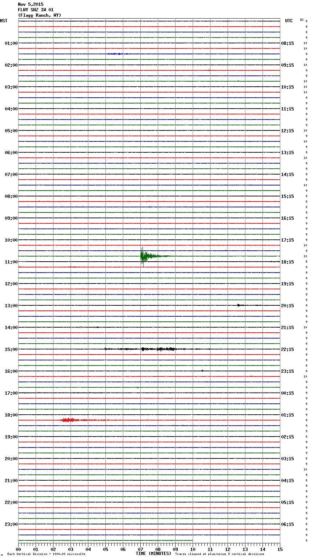Click the 'Traces clipped at plus/minus 5 vertical divisions' footer note
Screen dimensions: 309x559
(220, 554)
